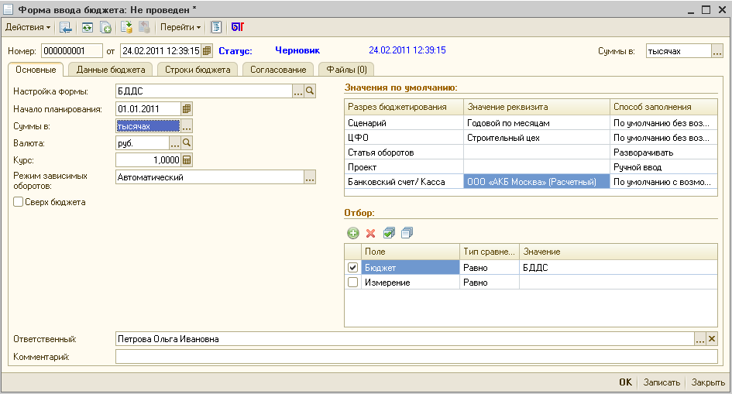Open the Действия dropdown menu
Viewport: 732px width, 394px height.
pos(28,27)
